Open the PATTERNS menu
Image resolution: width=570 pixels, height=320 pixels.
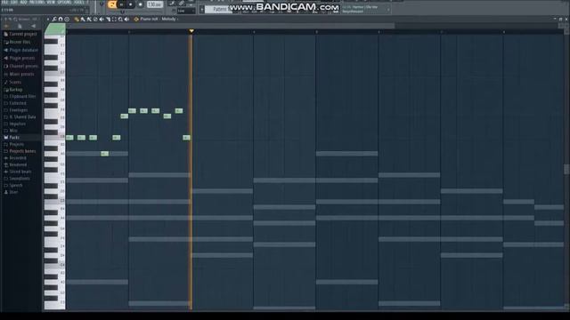click(x=37, y=2)
